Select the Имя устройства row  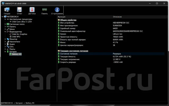(x=111, y=23)
